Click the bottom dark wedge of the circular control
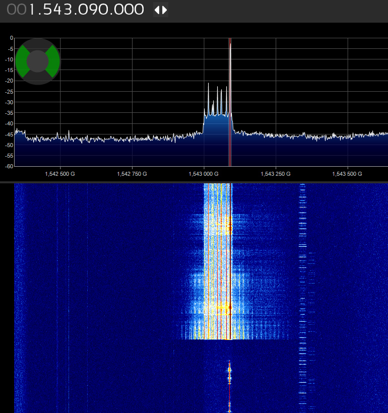The height and width of the screenshot is (413, 388). point(38,79)
